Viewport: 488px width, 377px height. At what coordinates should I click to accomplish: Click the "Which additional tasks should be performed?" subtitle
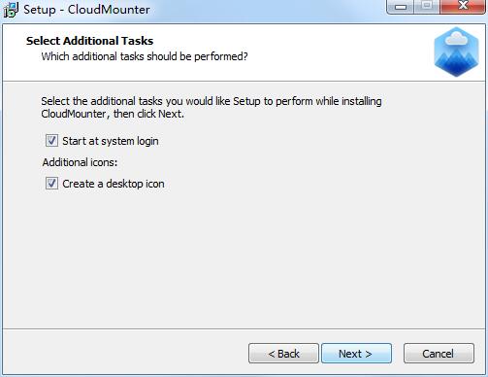(145, 56)
